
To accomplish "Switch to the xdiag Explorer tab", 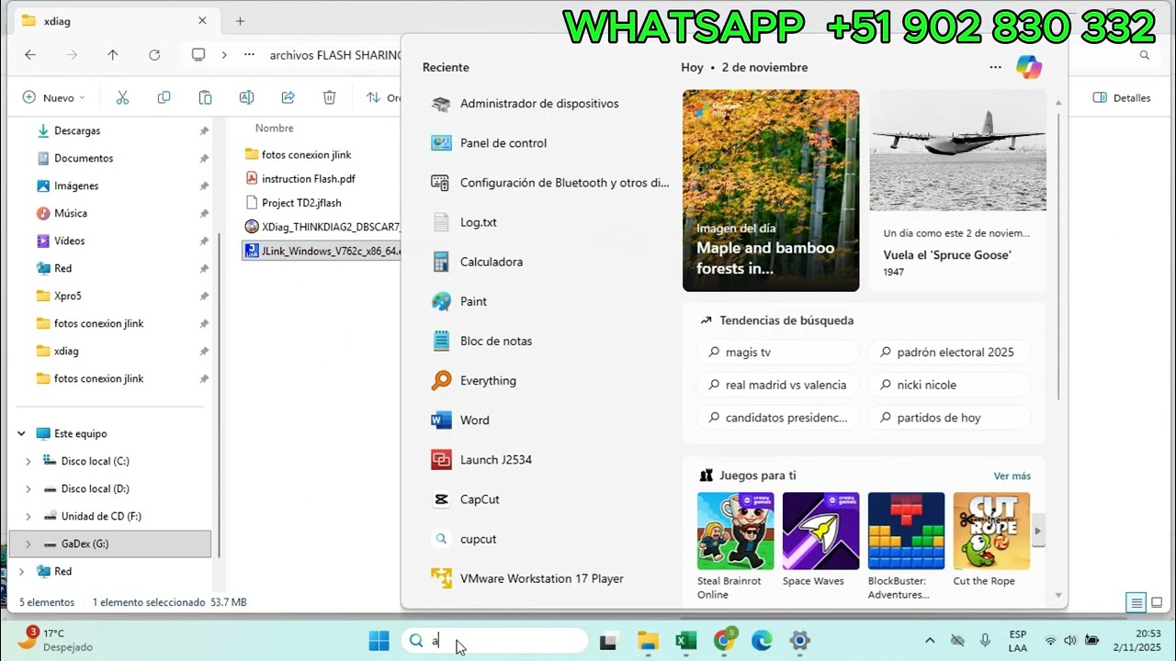I will click(x=114, y=20).
